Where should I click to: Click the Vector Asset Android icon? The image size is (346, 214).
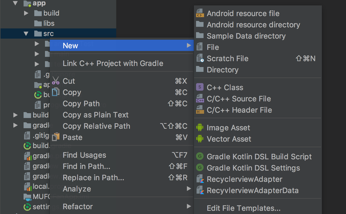pyautogui.click(x=200, y=139)
